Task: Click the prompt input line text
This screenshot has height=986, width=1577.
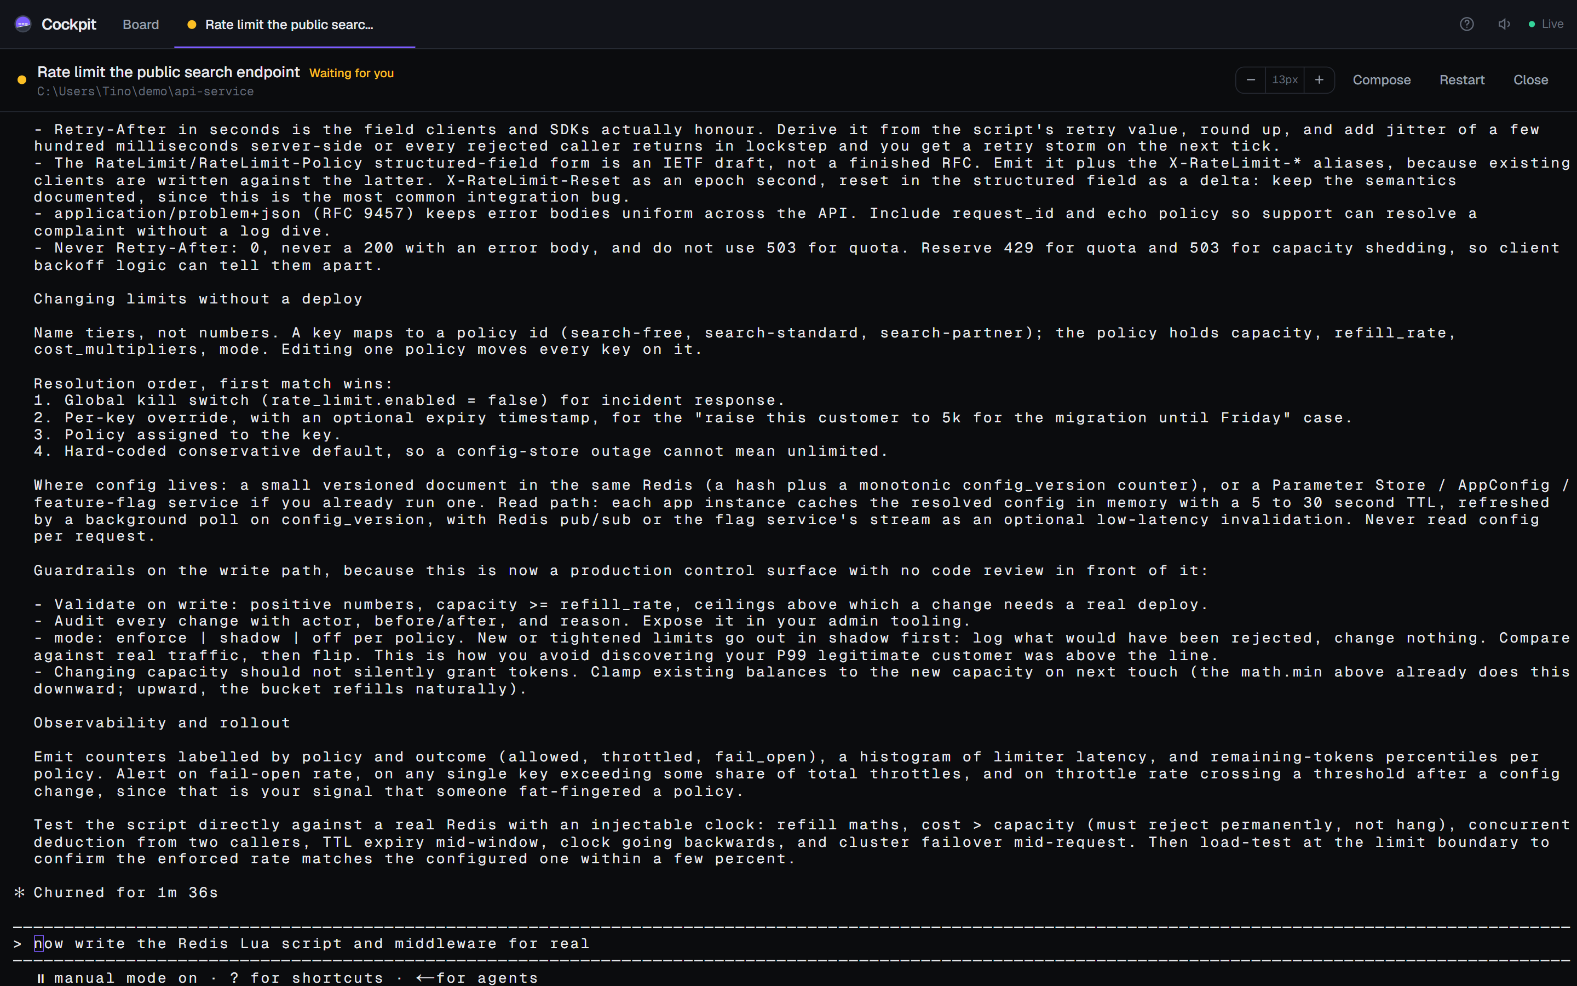Action: pos(312,943)
